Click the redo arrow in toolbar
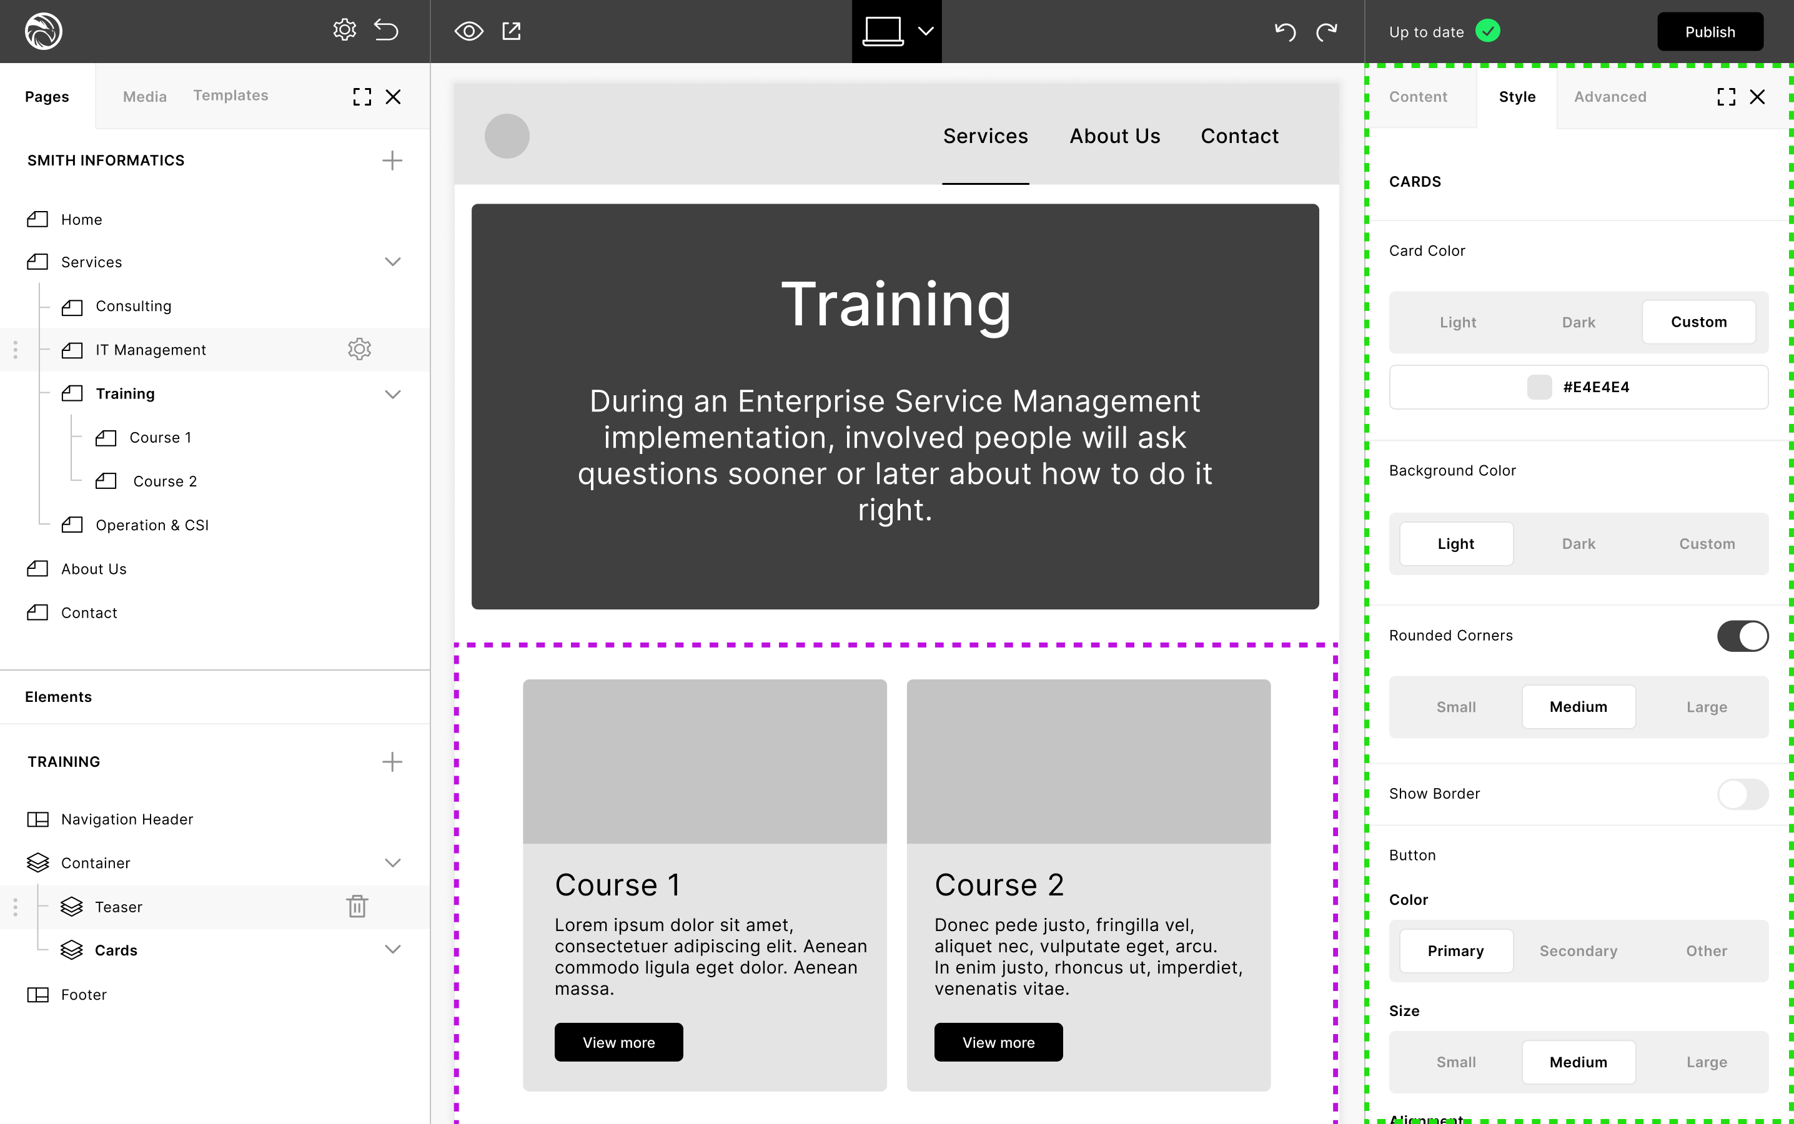The width and height of the screenshot is (1794, 1124). pyautogui.click(x=1326, y=31)
